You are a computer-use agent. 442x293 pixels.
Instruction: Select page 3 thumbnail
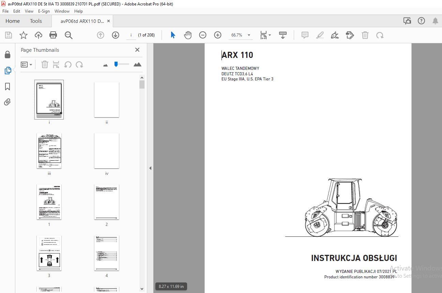(x=49, y=253)
